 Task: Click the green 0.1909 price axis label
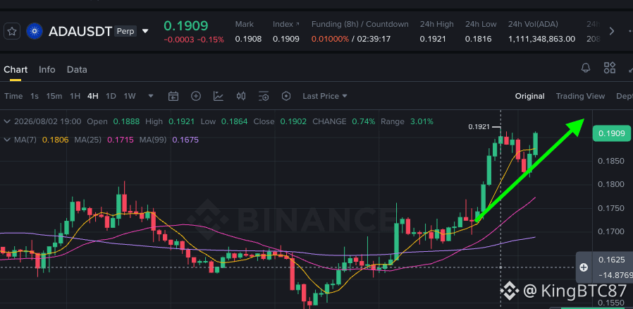coord(612,133)
